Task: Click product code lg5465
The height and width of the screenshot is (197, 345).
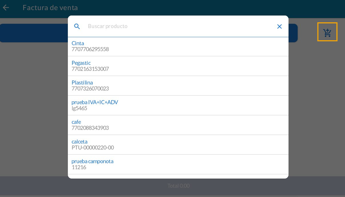Action: pyautogui.click(x=79, y=109)
